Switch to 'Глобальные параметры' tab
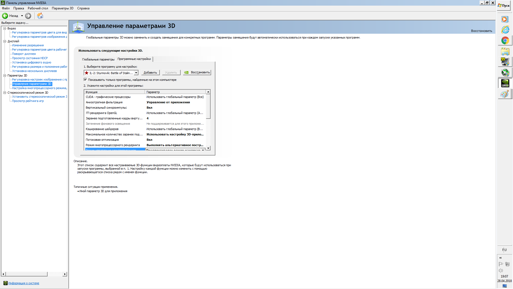The width and height of the screenshot is (513, 289). pyautogui.click(x=98, y=59)
